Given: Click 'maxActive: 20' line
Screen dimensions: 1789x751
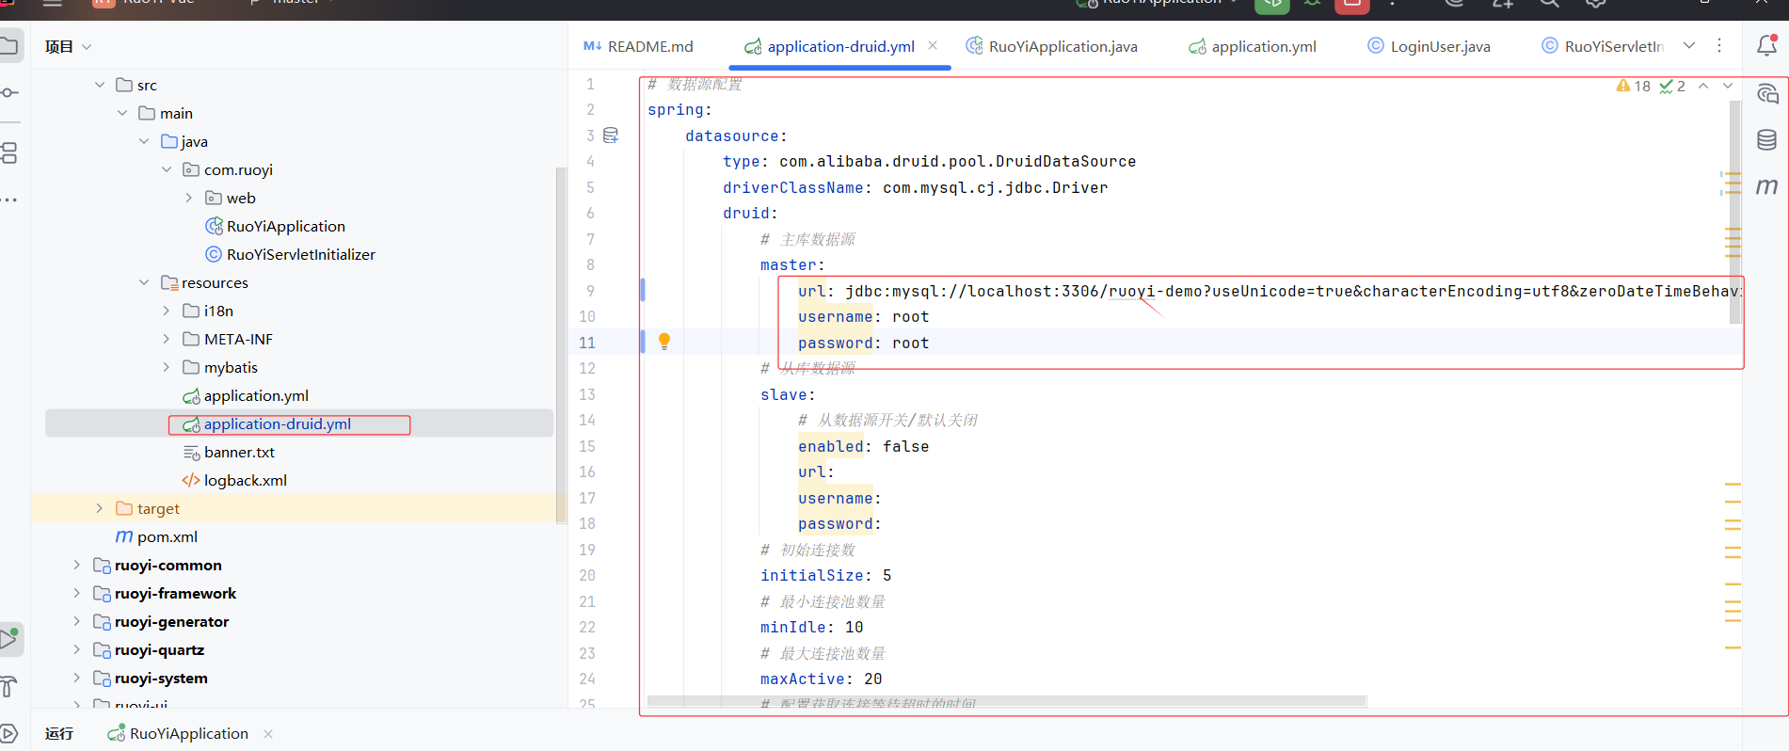Looking at the screenshot, I should coord(822,679).
